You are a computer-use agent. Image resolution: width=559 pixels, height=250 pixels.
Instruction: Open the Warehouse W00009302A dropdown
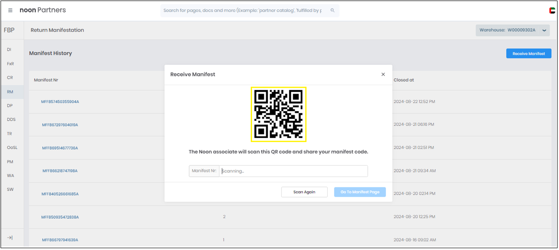click(x=513, y=30)
